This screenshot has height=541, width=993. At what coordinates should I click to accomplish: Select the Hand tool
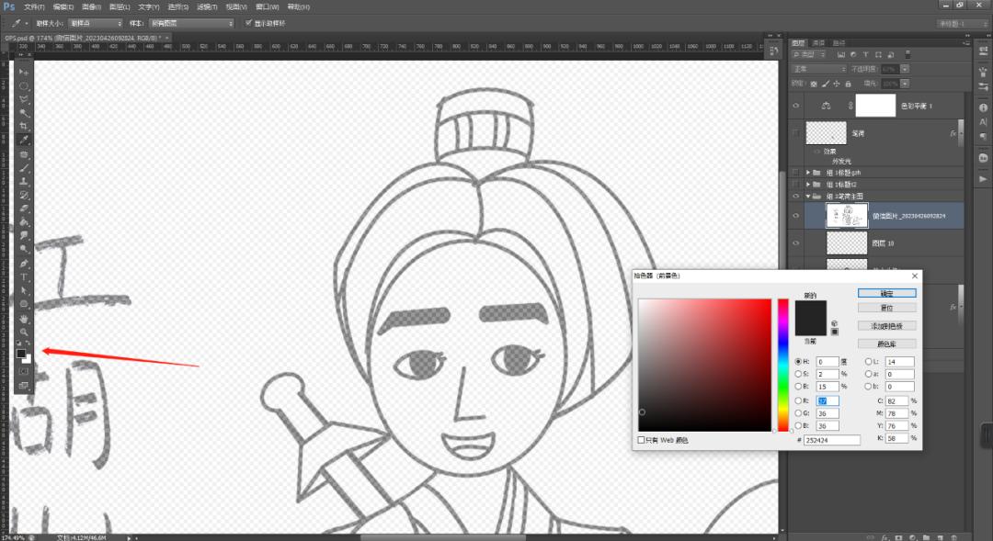click(24, 318)
